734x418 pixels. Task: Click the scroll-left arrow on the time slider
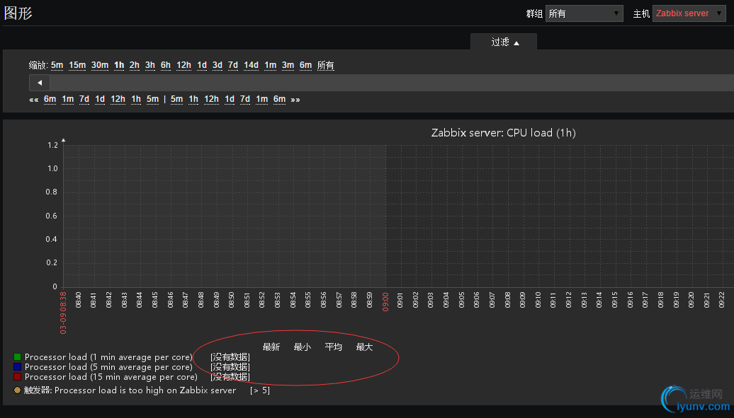[x=40, y=83]
